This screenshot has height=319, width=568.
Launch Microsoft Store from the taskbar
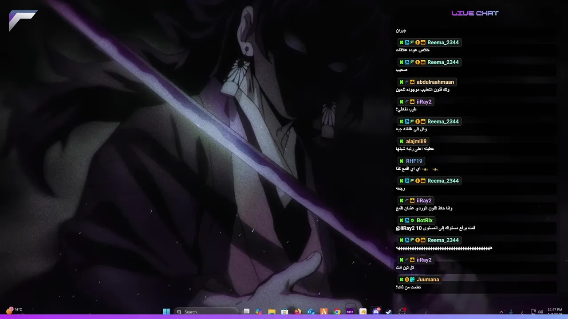(285, 311)
